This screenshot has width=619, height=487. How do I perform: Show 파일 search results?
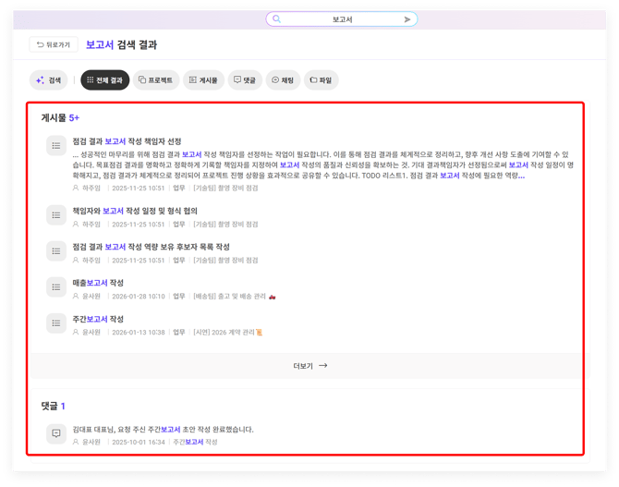point(321,80)
